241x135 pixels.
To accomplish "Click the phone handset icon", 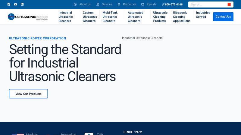I will (x=163, y=4).
